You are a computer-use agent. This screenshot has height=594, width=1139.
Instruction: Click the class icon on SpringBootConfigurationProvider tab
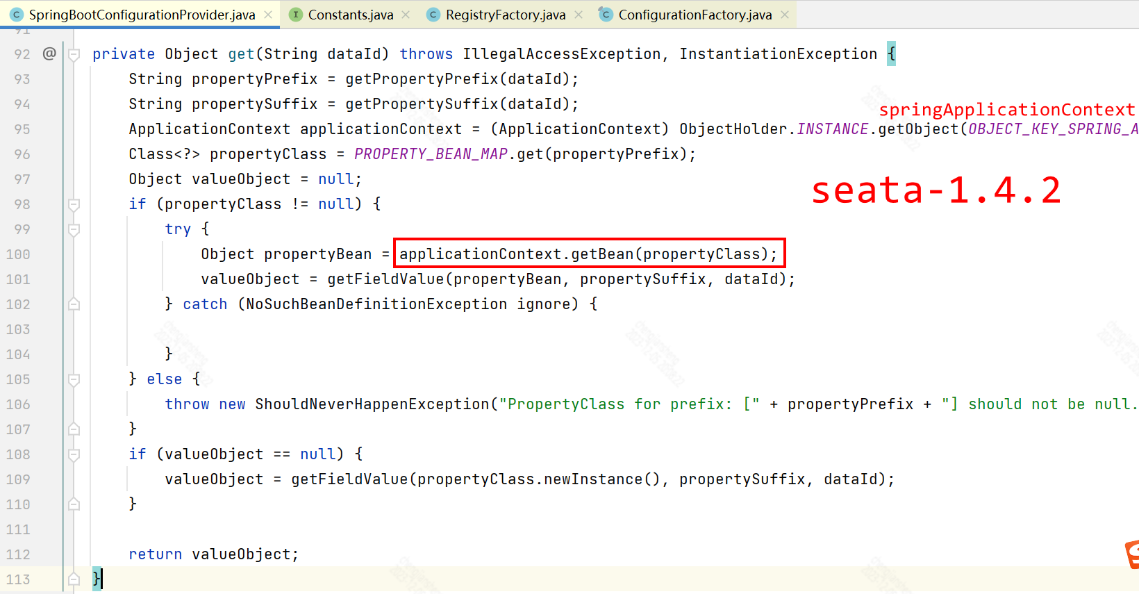(17, 15)
